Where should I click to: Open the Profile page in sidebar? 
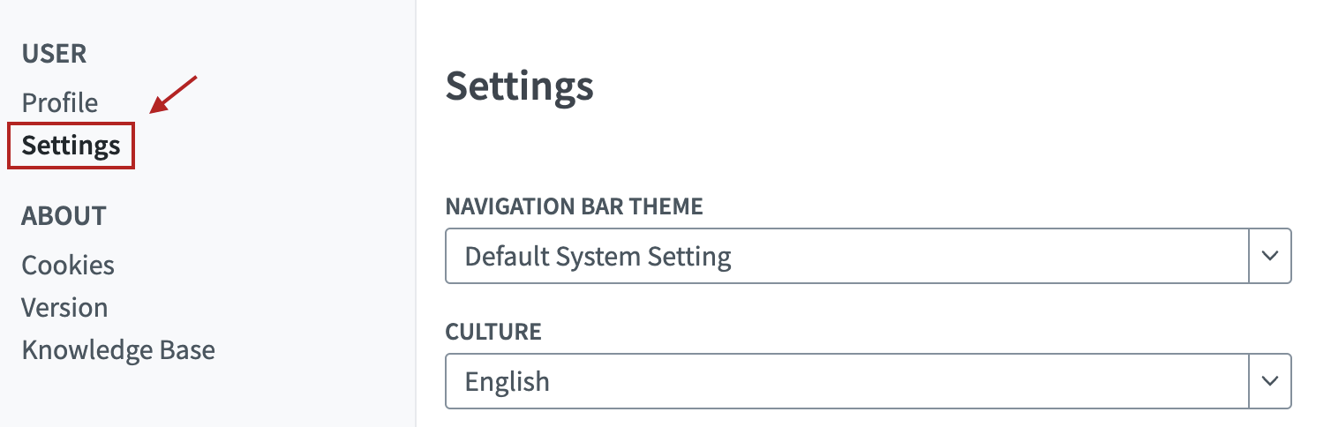(60, 103)
